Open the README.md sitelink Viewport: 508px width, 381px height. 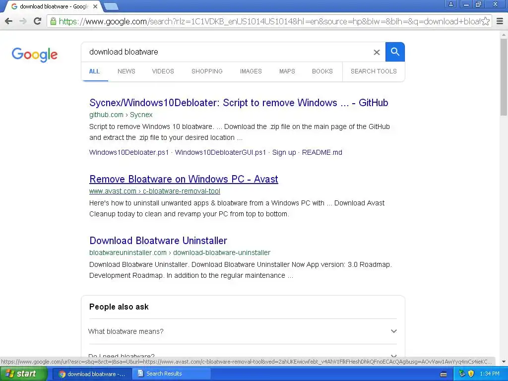[x=322, y=152]
